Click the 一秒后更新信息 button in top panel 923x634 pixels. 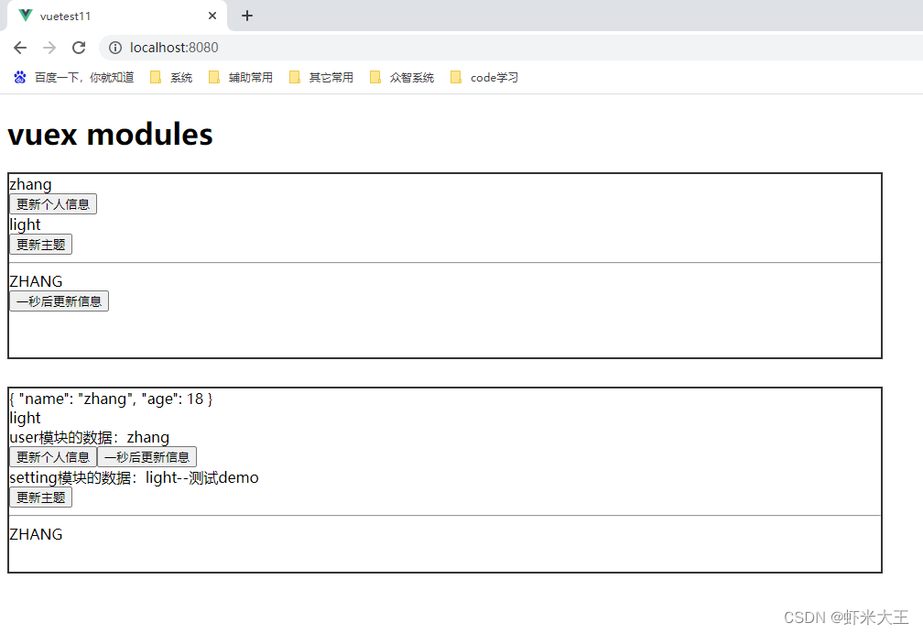(x=59, y=301)
